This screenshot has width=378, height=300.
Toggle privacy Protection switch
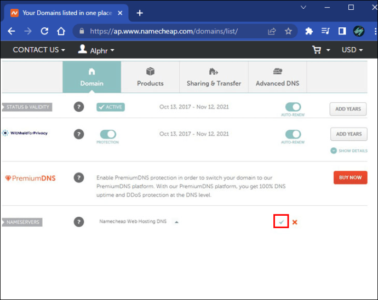(x=108, y=134)
